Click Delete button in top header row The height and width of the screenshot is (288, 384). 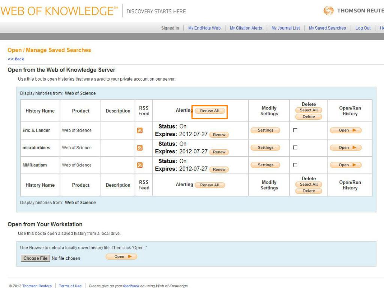309,117
